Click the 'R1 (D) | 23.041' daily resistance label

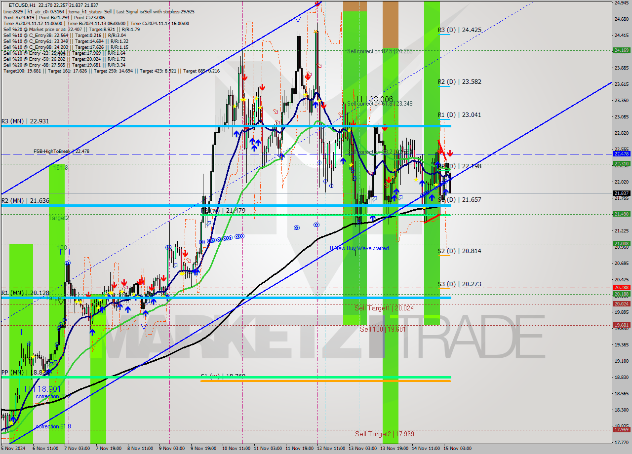pyautogui.click(x=459, y=114)
